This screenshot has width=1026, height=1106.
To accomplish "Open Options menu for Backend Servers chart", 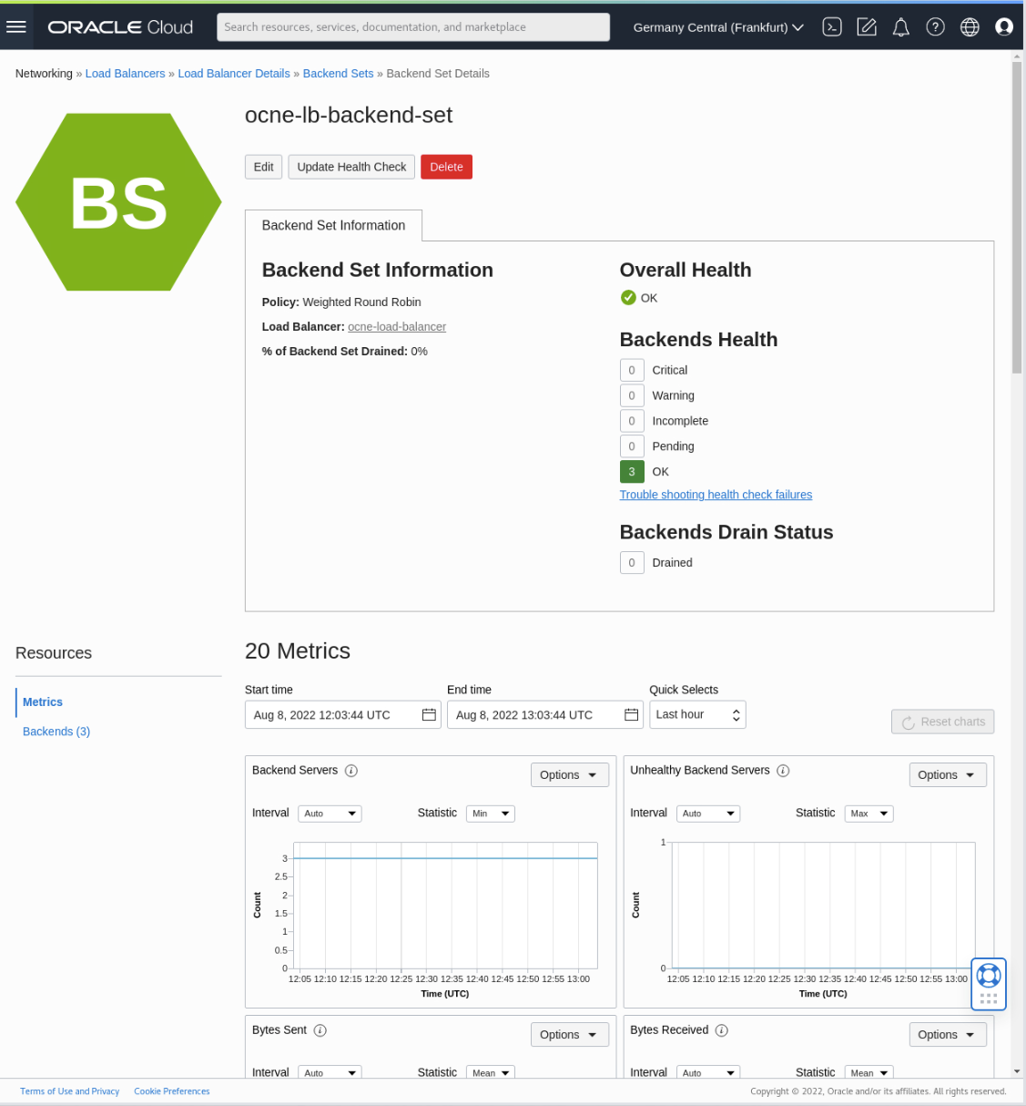I will click(x=570, y=774).
